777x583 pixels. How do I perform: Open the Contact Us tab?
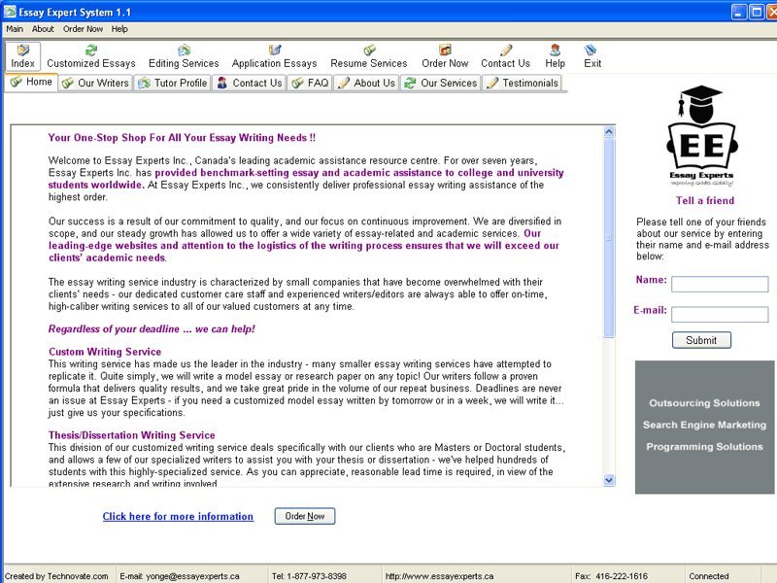tap(250, 83)
